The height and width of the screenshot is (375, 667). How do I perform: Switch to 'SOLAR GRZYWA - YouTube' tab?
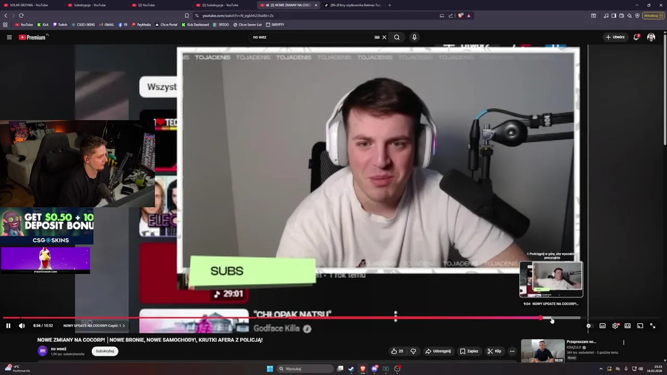[31, 5]
